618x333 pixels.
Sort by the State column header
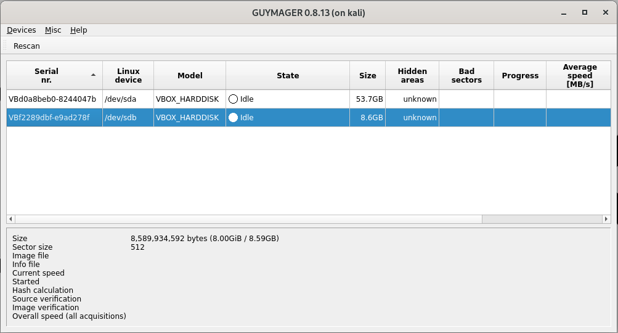[287, 75]
